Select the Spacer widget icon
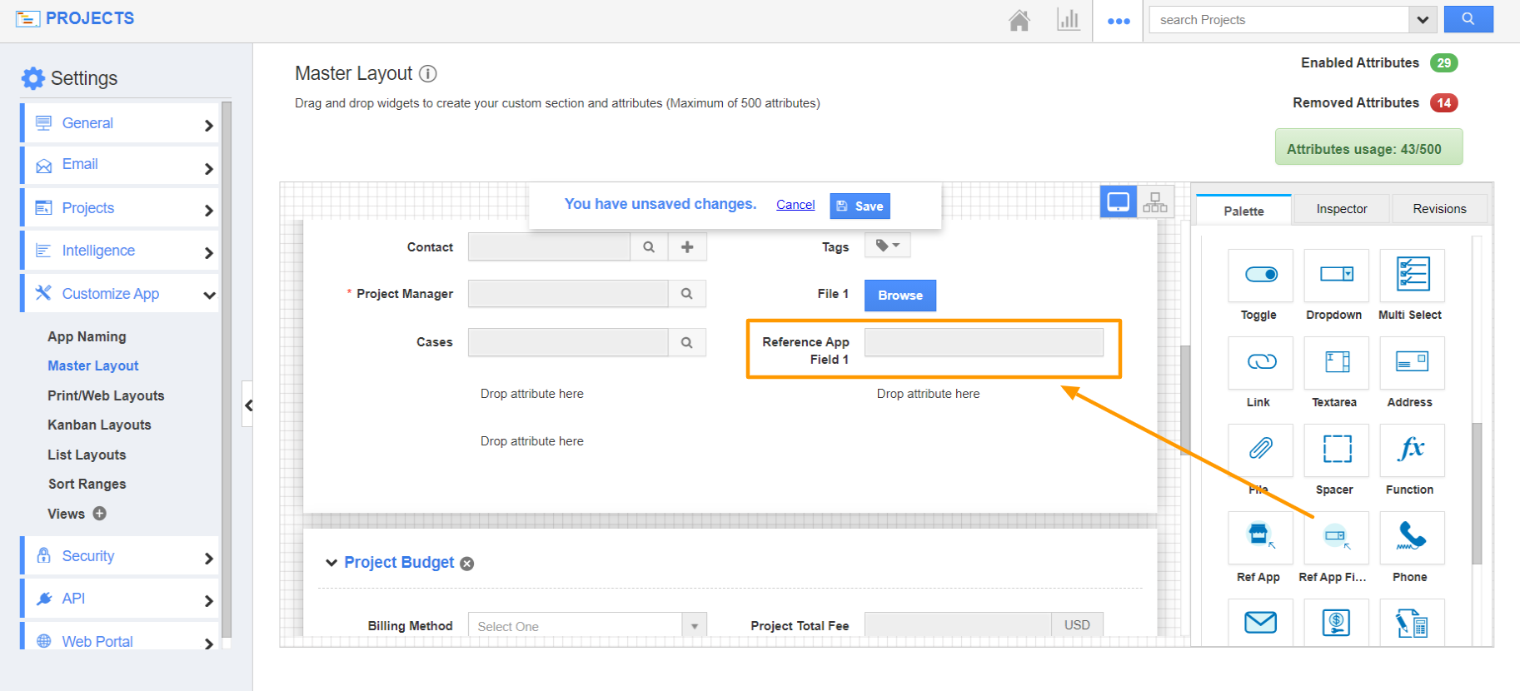The width and height of the screenshot is (1520, 691). pos(1336,450)
